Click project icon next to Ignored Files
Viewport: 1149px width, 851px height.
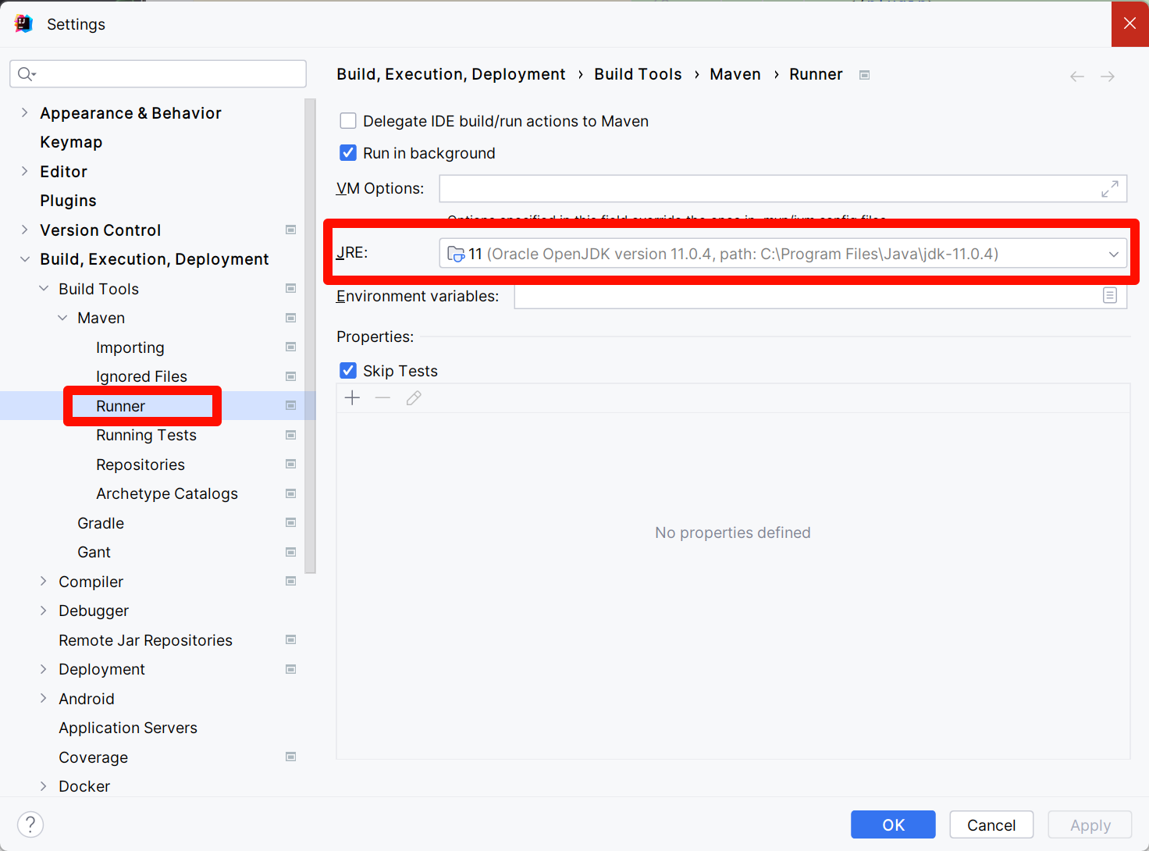tap(291, 376)
